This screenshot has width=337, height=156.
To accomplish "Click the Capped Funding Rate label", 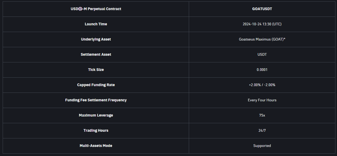I will (x=96, y=85).
